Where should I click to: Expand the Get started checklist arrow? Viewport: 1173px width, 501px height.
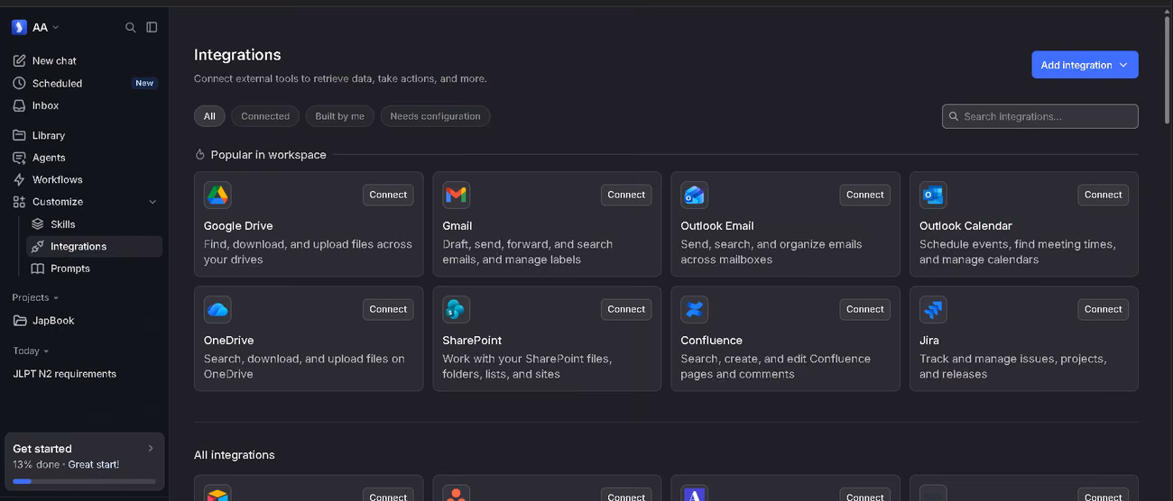(151, 448)
